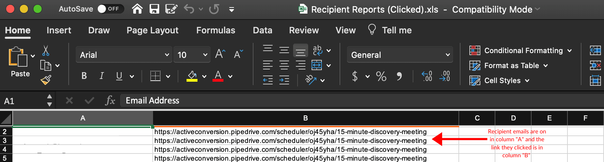Switch to the Draw tab

click(99, 30)
